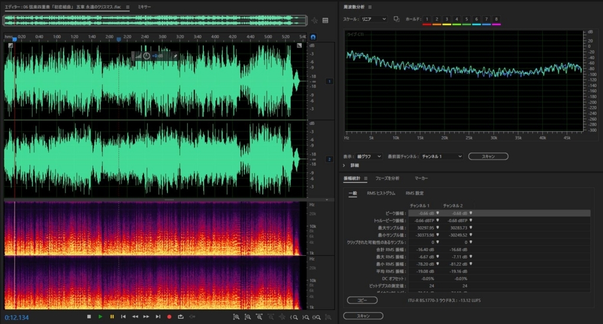Toggle hold button 1 (red)
The width and height of the screenshot is (603, 324).
[x=427, y=19]
